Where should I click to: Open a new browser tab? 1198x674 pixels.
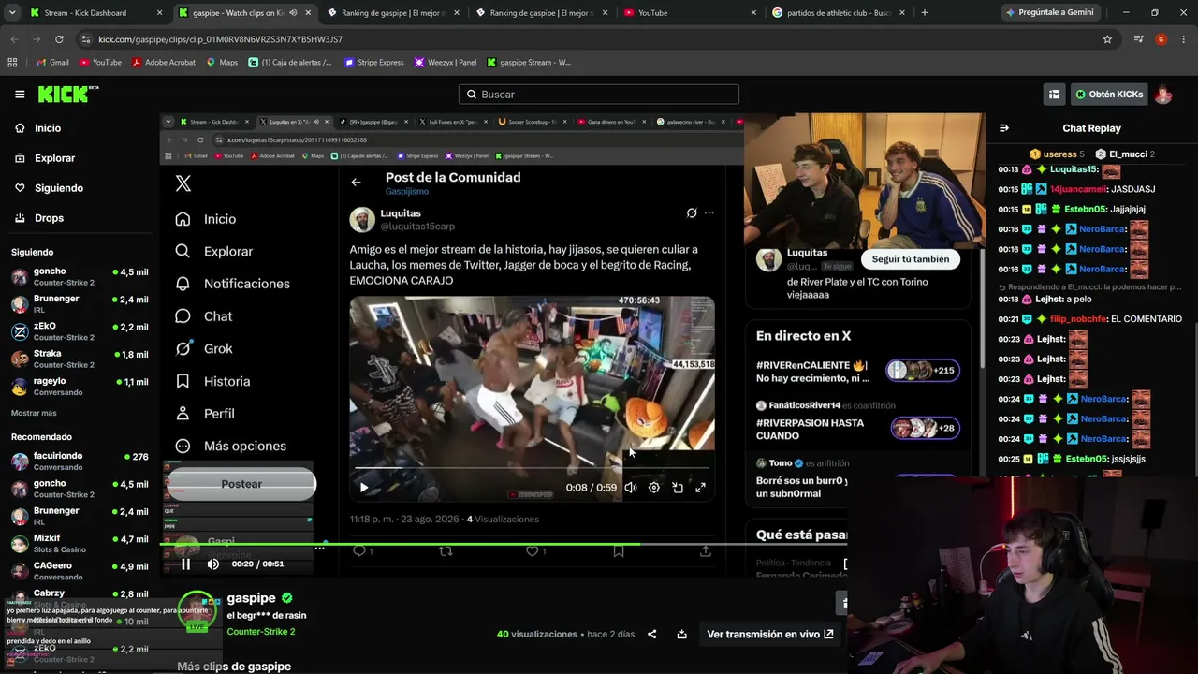tap(925, 13)
